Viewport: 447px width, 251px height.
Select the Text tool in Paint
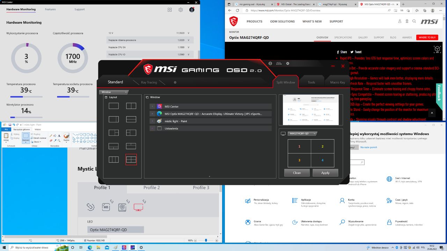(x=59, y=136)
